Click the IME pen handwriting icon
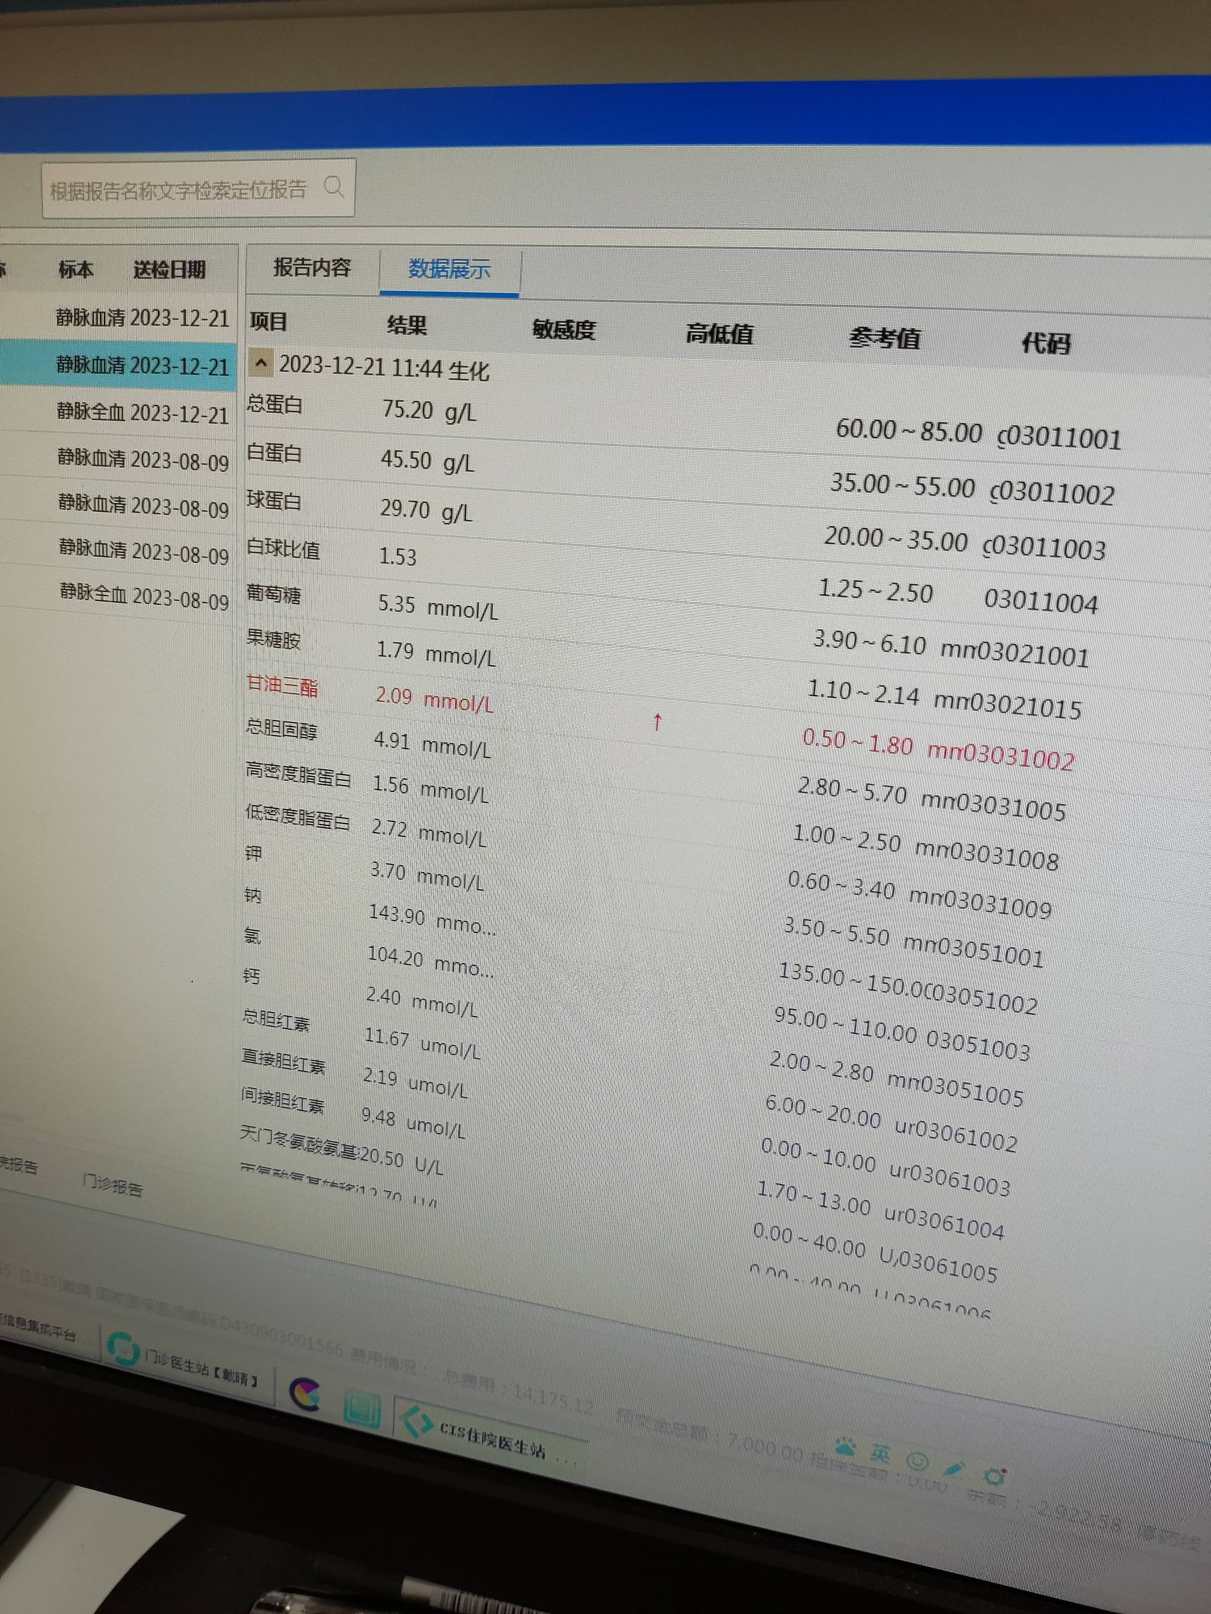This screenshot has height=1614, width=1211. (x=954, y=1469)
